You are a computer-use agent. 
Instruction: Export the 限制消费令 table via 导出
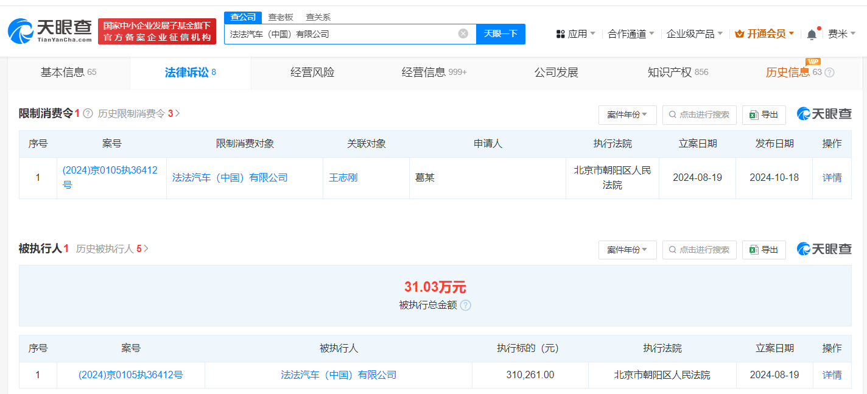(764, 114)
